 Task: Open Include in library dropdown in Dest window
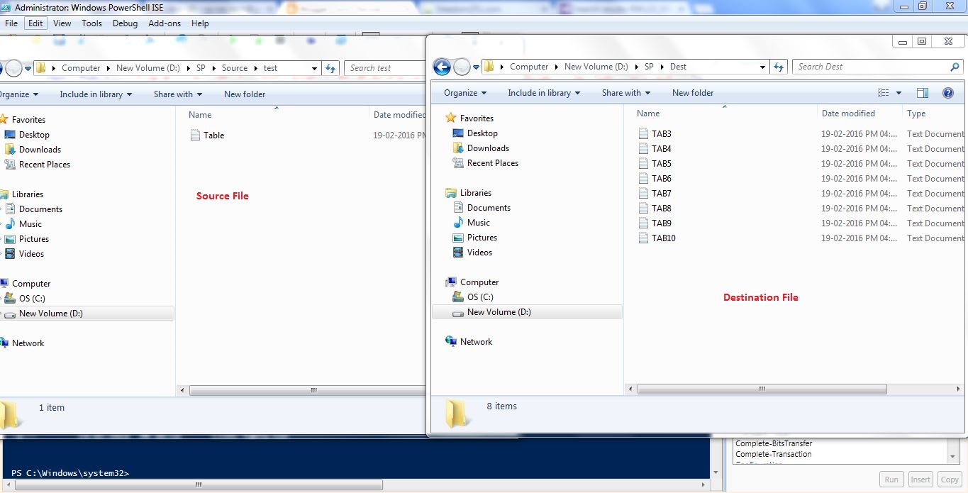coord(544,93)
